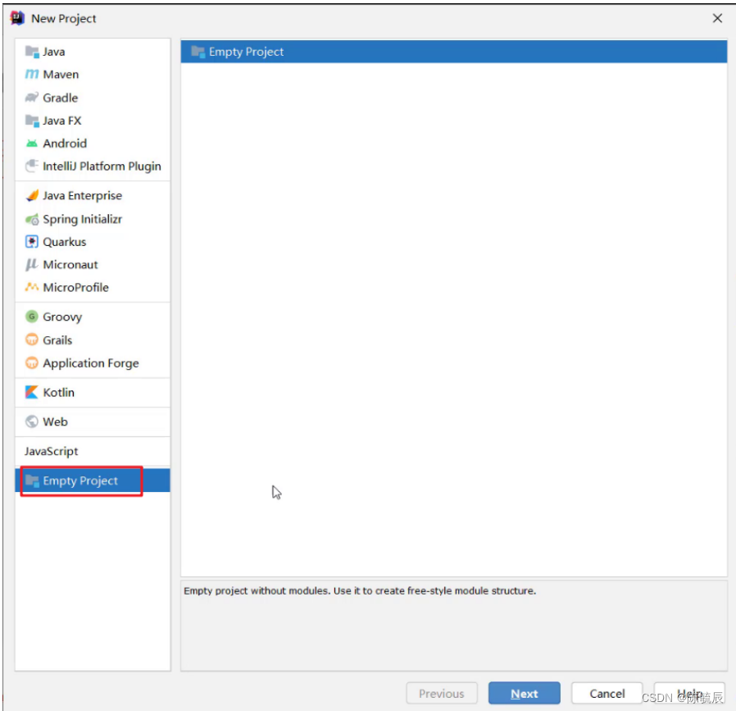Select Empty Project label in sidebar
The height and width of the screenshot is (711, 736).
[80, 481]
